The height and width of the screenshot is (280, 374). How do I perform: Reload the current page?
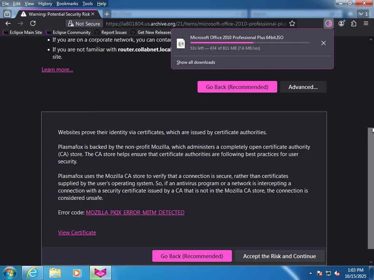point(33,23)
